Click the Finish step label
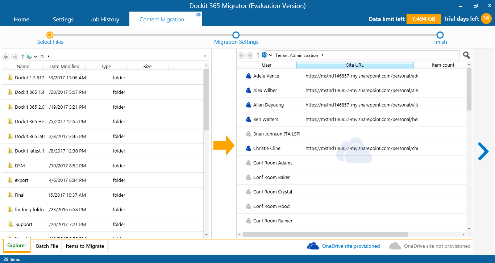 tap(440, 42)
